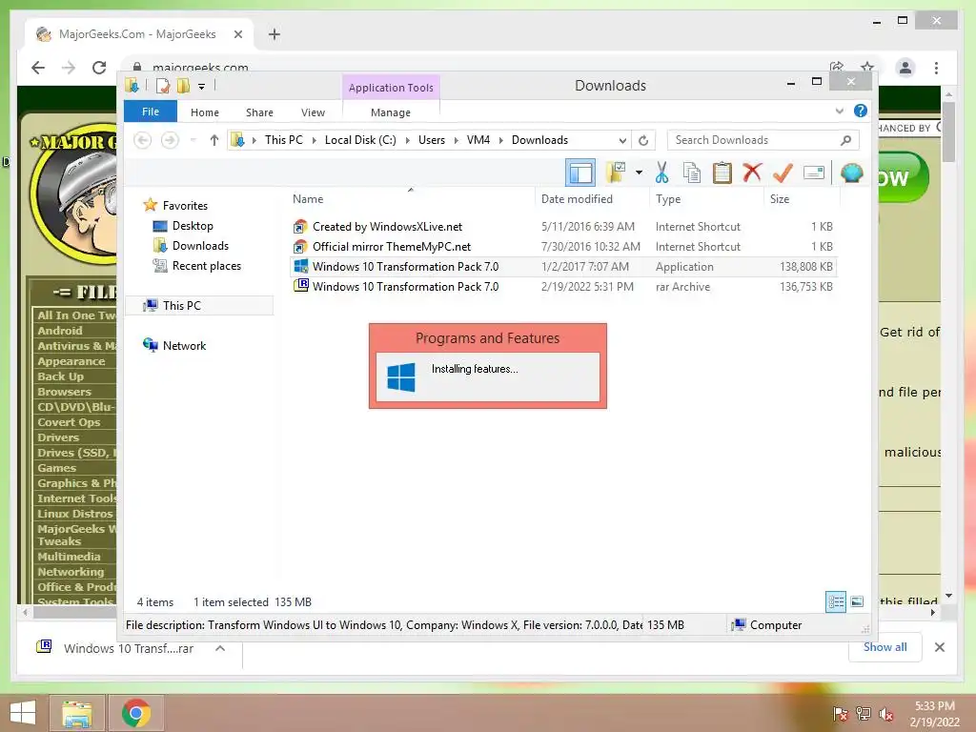The width and height of the screenshot is (976, 732).
Task: Expand path arrow after Local Disk (C:)
Action: coord(407,141)
